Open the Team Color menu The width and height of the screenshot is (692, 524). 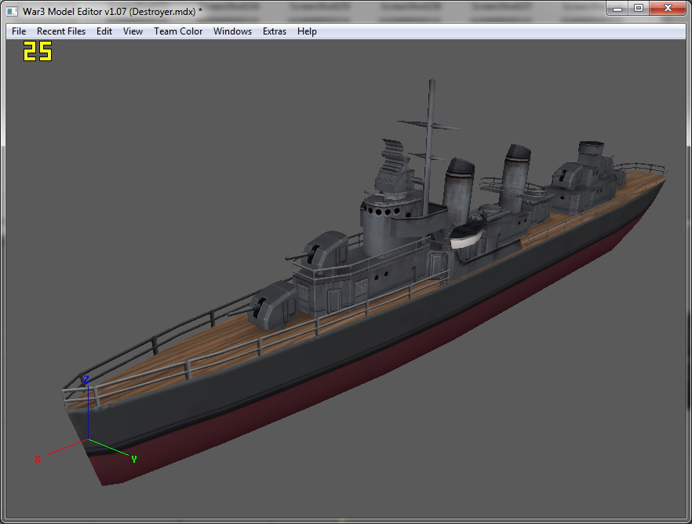178,31
